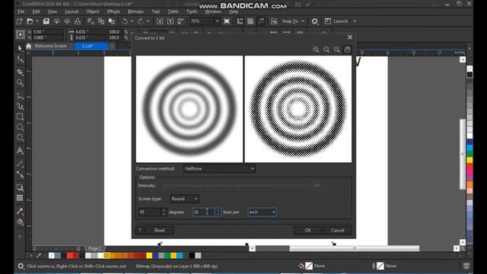
Task: Switch to 1.cdr document tab
Action: pyautogui.click(x=91, y=46)
